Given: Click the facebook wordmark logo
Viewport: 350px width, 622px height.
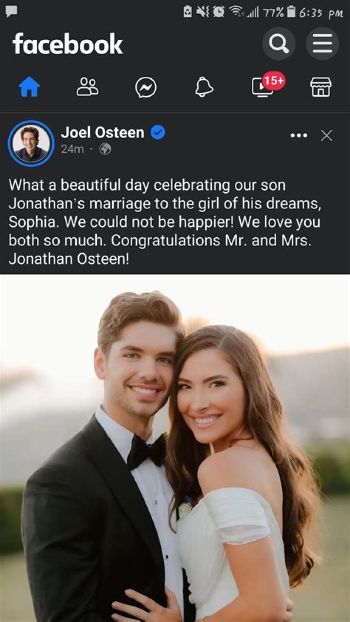Looking at the screenshot, I should pos(68,44).
